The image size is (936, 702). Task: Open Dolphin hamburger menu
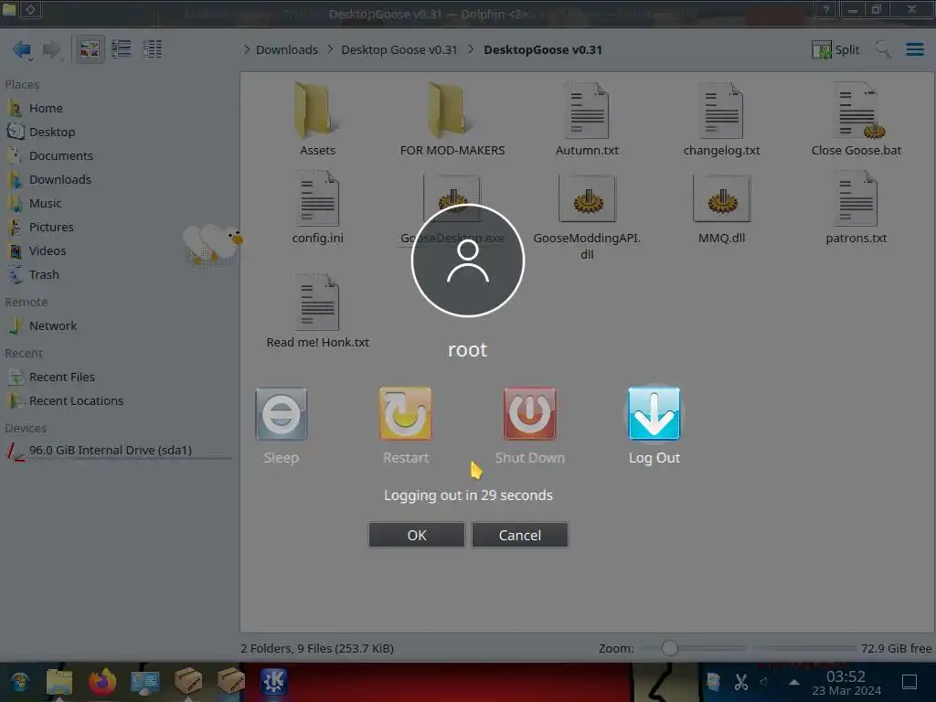914,49
